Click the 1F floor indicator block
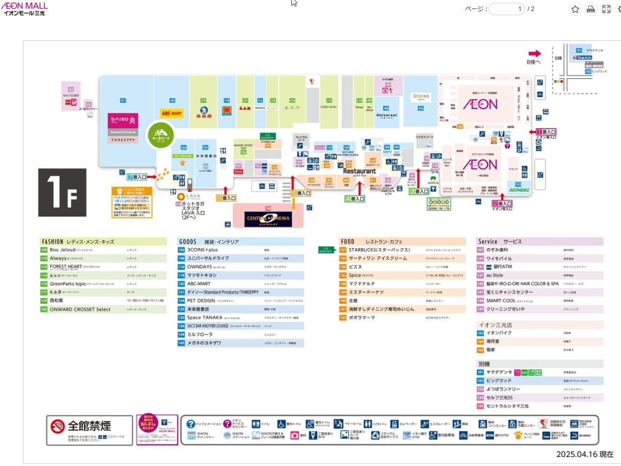 point(62,192)
